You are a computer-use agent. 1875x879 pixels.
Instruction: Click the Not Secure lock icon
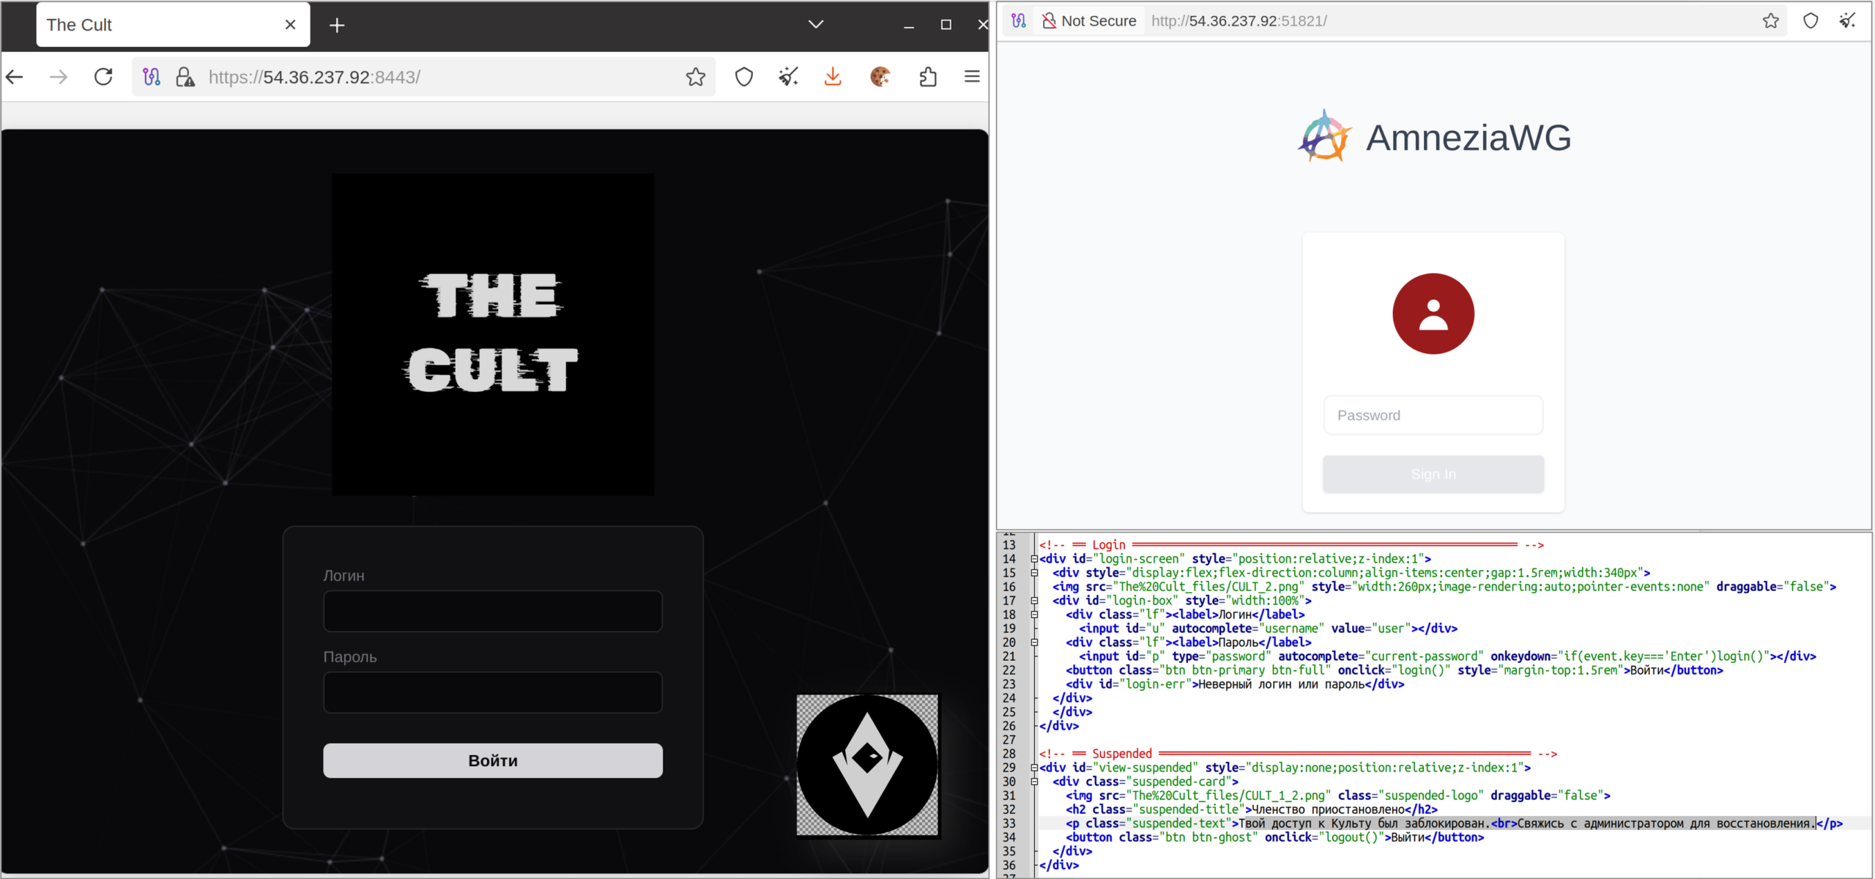pos(1049,21)
